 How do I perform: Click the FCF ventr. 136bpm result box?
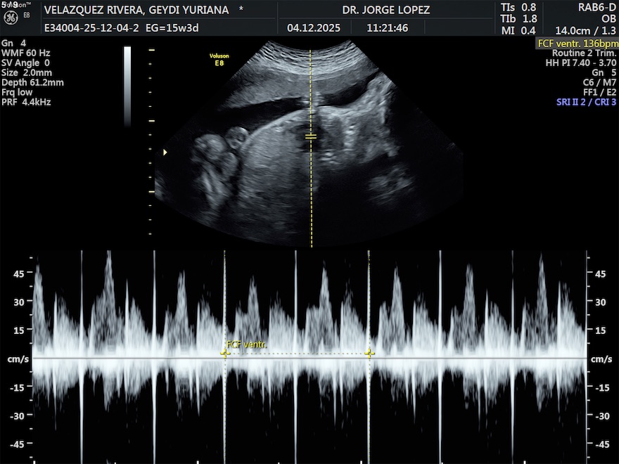(577, 43)
